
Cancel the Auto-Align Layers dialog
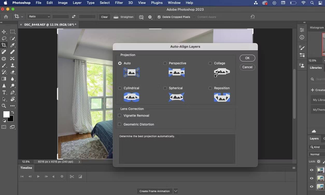247,67
